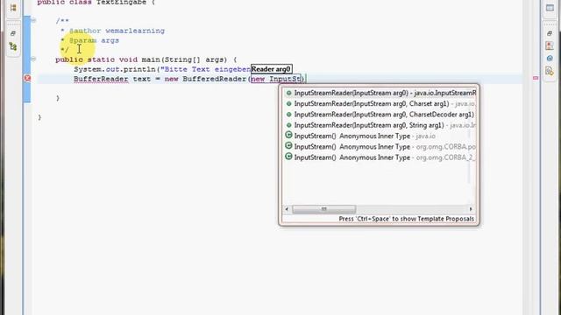Click the horizontal scrollbar thumb in proposals popup
Image resolution: width=561 pixels, height=315 pixels.
click(x=323, y=209)
